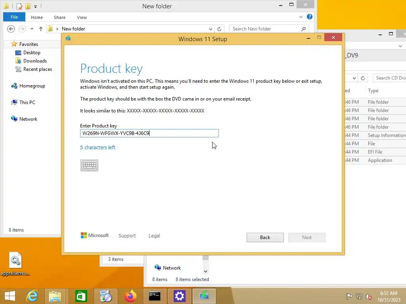Click Favorites star heading
The width and height of the screenshot is (406, 304).
click(x=25, y=44)
